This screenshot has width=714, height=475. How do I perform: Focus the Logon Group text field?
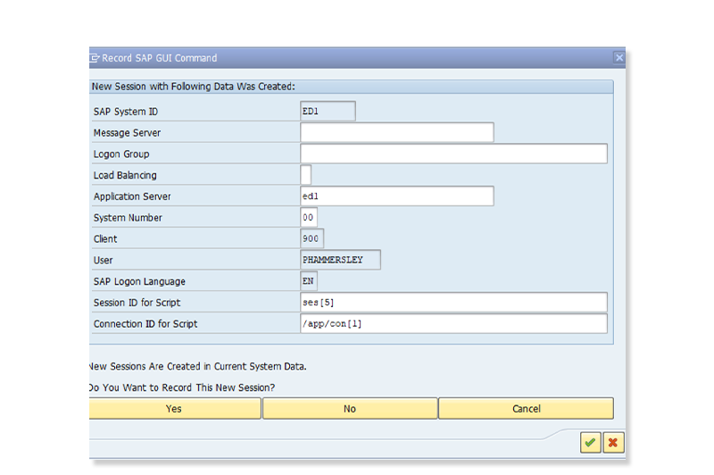tap(453, 154)
